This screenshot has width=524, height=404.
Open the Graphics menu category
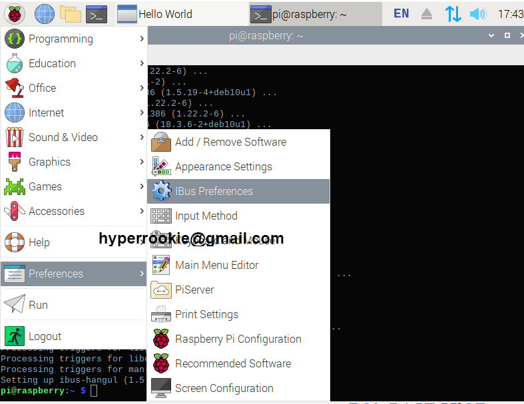[74, 162]
